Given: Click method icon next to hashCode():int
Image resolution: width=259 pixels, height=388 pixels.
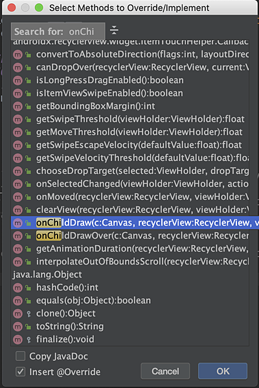Looking at the screenshot, I should point(17,288).
